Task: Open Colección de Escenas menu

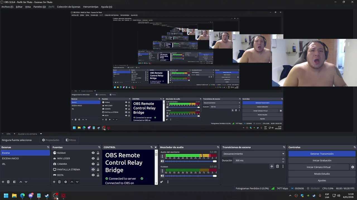Action: click(x=69, y=7)
